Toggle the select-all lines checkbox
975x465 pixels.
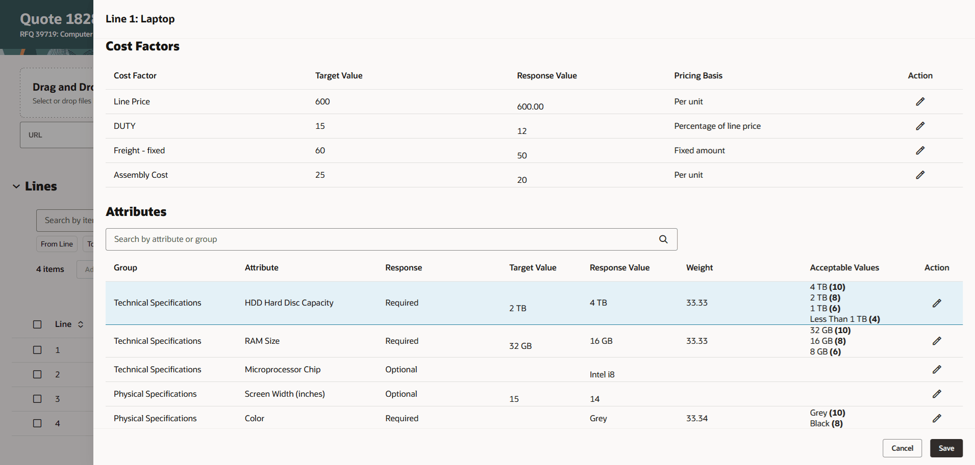[x=37, y=324]
